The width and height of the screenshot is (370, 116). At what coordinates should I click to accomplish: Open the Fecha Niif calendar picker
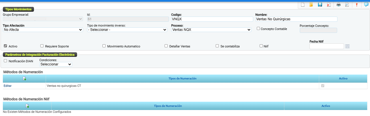tap(347, 47)
